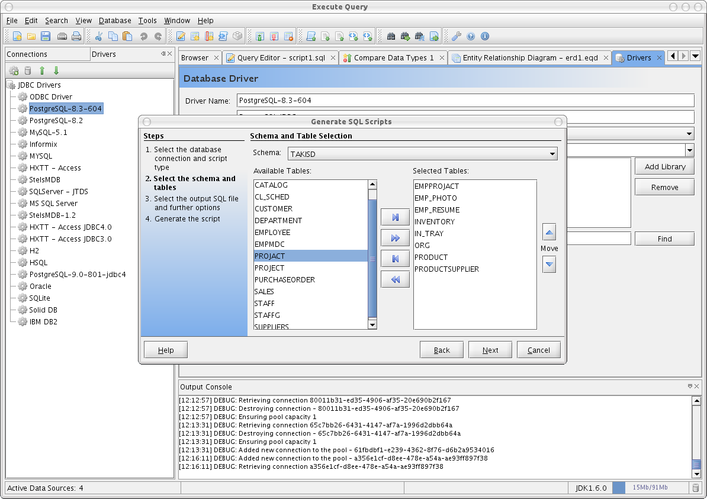Click the Undo arrow icon
The height and width of the screenshot is (499, 707).
click(143, 36)
